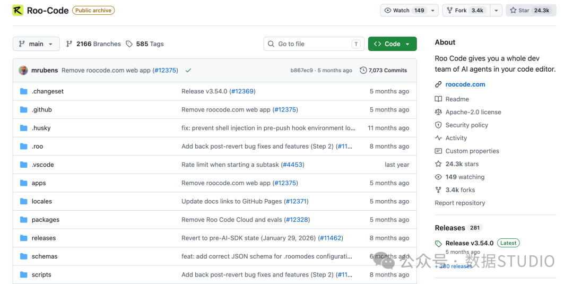The width and height of the screenshot is (573, 284).
Task: Open the latest commit's #12375 pull request link
Action: 165,70
